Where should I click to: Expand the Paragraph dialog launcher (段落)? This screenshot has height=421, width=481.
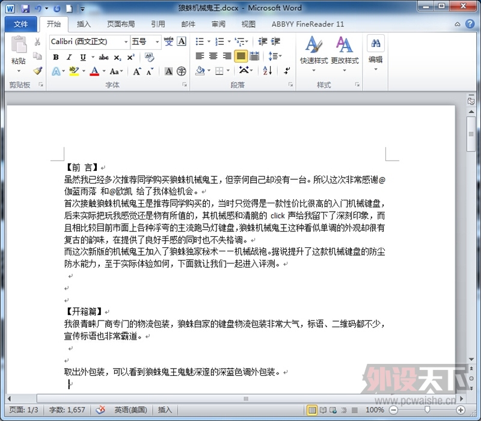(290, 84)
